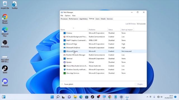Open the TikTok desktop shortcut
The image size is (179, 100).
5,69
